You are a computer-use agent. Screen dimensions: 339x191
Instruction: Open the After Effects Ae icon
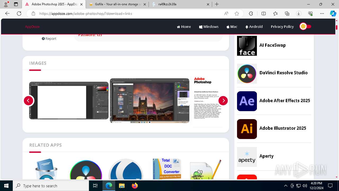coord(247,101)
